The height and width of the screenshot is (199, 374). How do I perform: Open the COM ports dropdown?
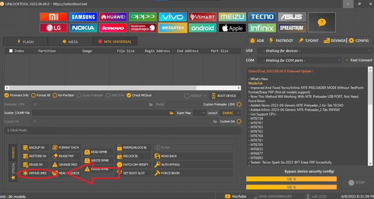pos(300,60)
